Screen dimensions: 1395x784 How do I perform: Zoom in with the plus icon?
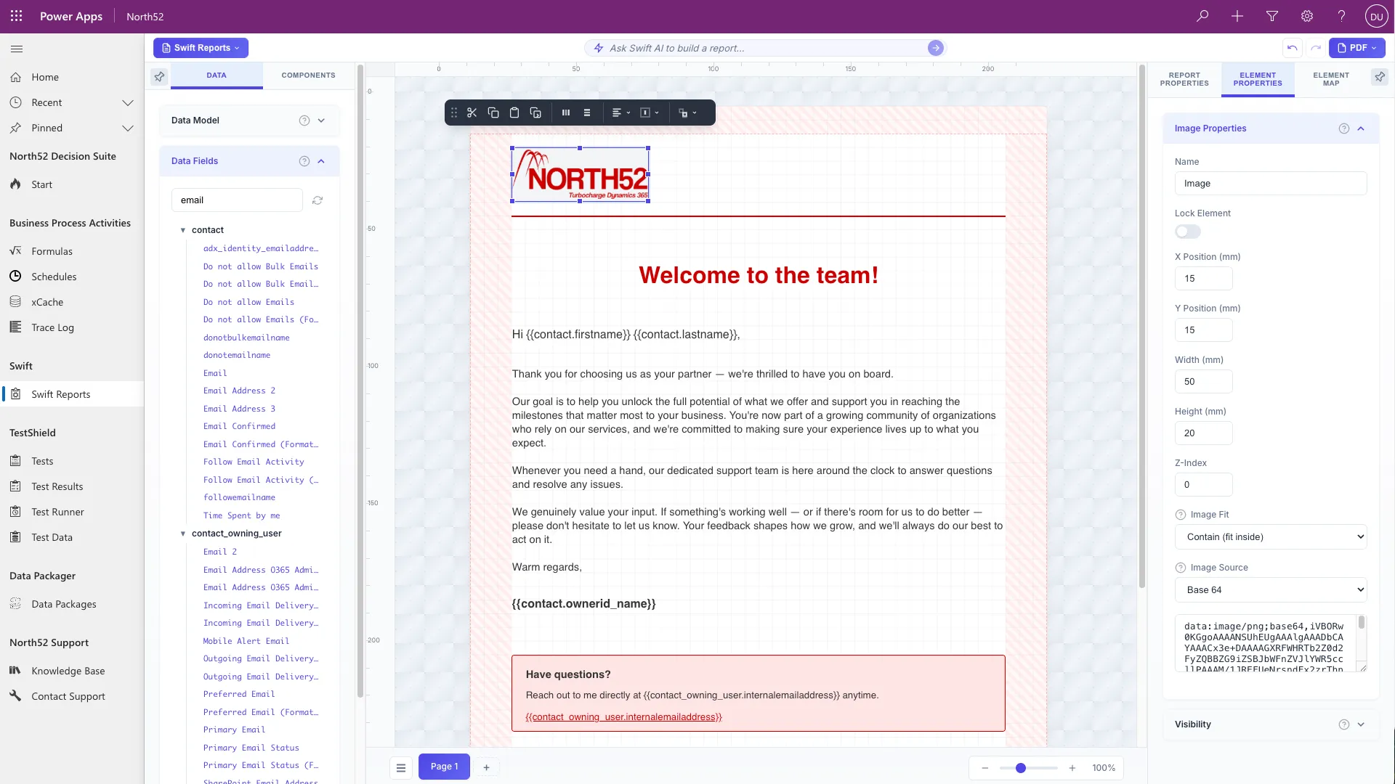coord(1072,768)
